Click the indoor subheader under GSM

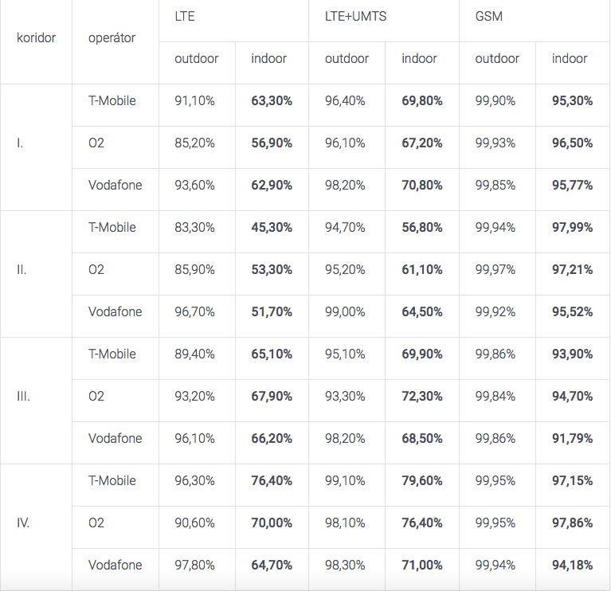coord(569,58)
